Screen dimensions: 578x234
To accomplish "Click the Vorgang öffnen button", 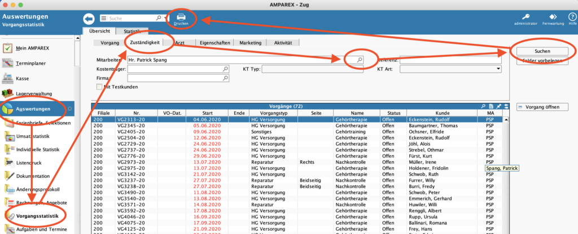I will (x=542, y=106).
